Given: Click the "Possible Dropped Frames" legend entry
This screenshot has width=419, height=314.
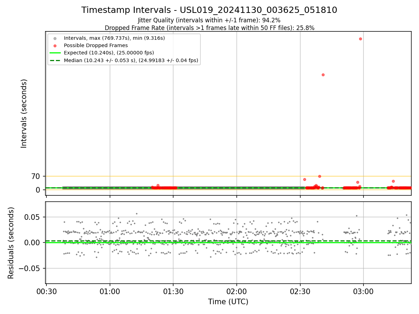Looking at the screenshot, I should pyautogui.click(x=96, y=45).
